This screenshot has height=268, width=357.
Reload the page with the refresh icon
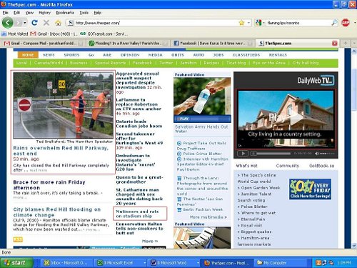point(34,23)
